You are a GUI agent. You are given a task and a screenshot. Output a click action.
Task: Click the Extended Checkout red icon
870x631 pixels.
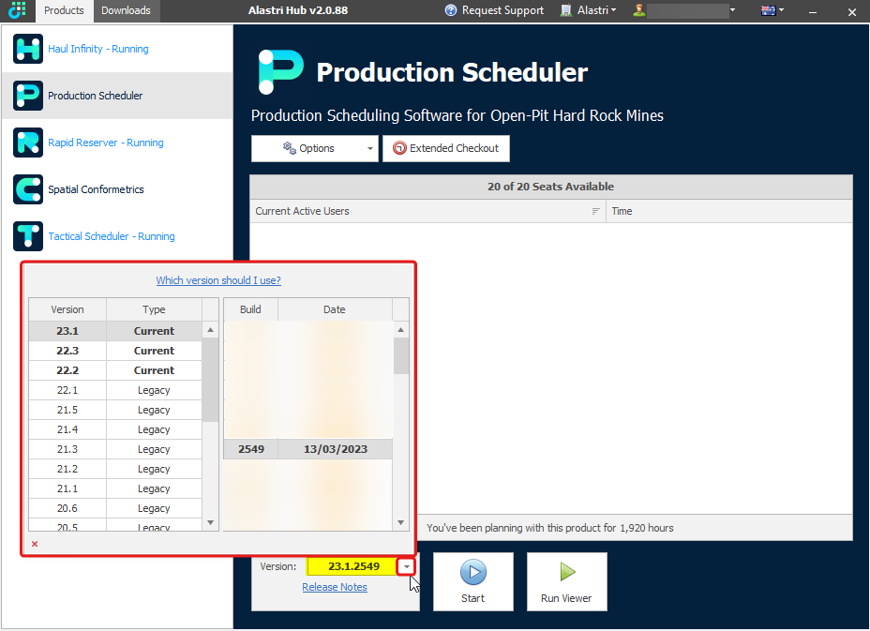tap(399, 148)
